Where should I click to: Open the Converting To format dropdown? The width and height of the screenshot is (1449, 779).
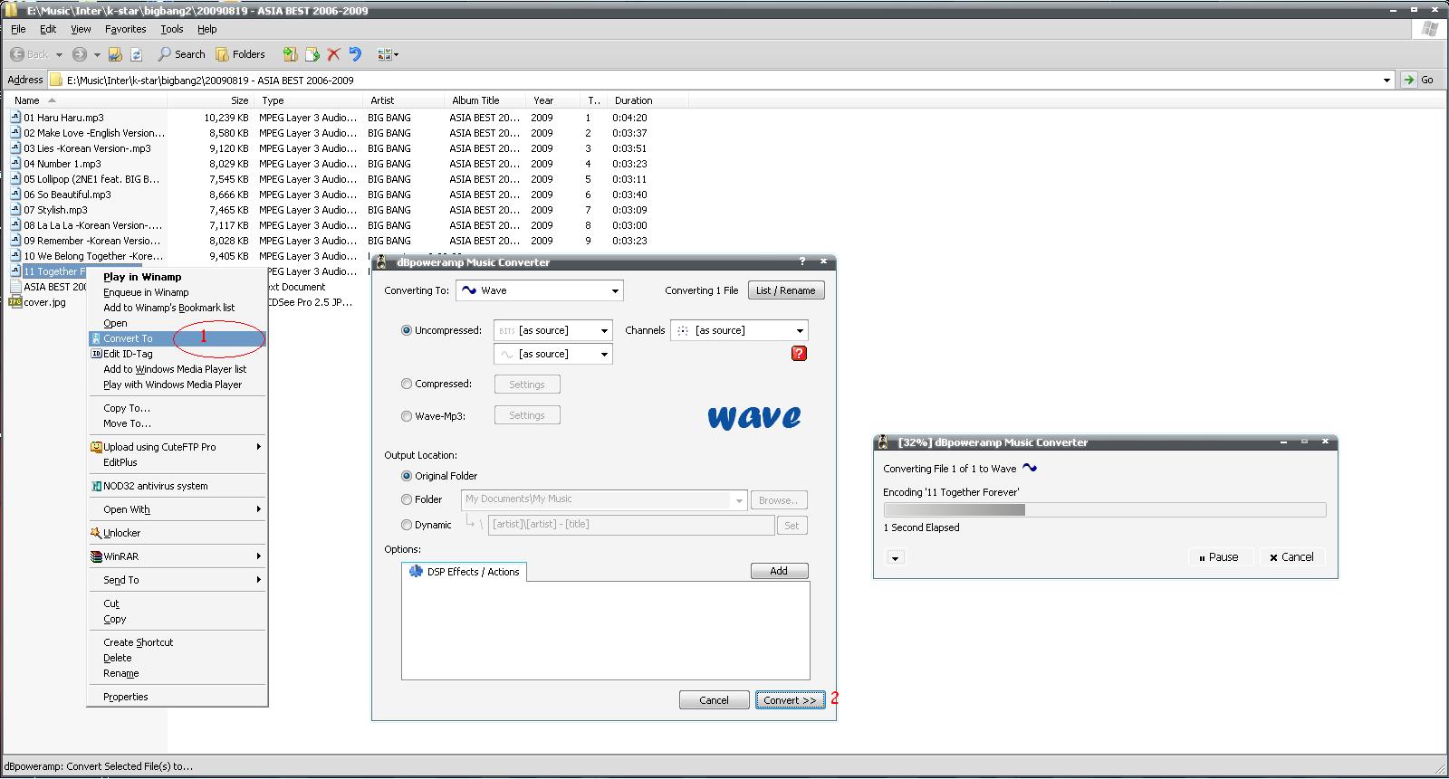click(540, 290)
